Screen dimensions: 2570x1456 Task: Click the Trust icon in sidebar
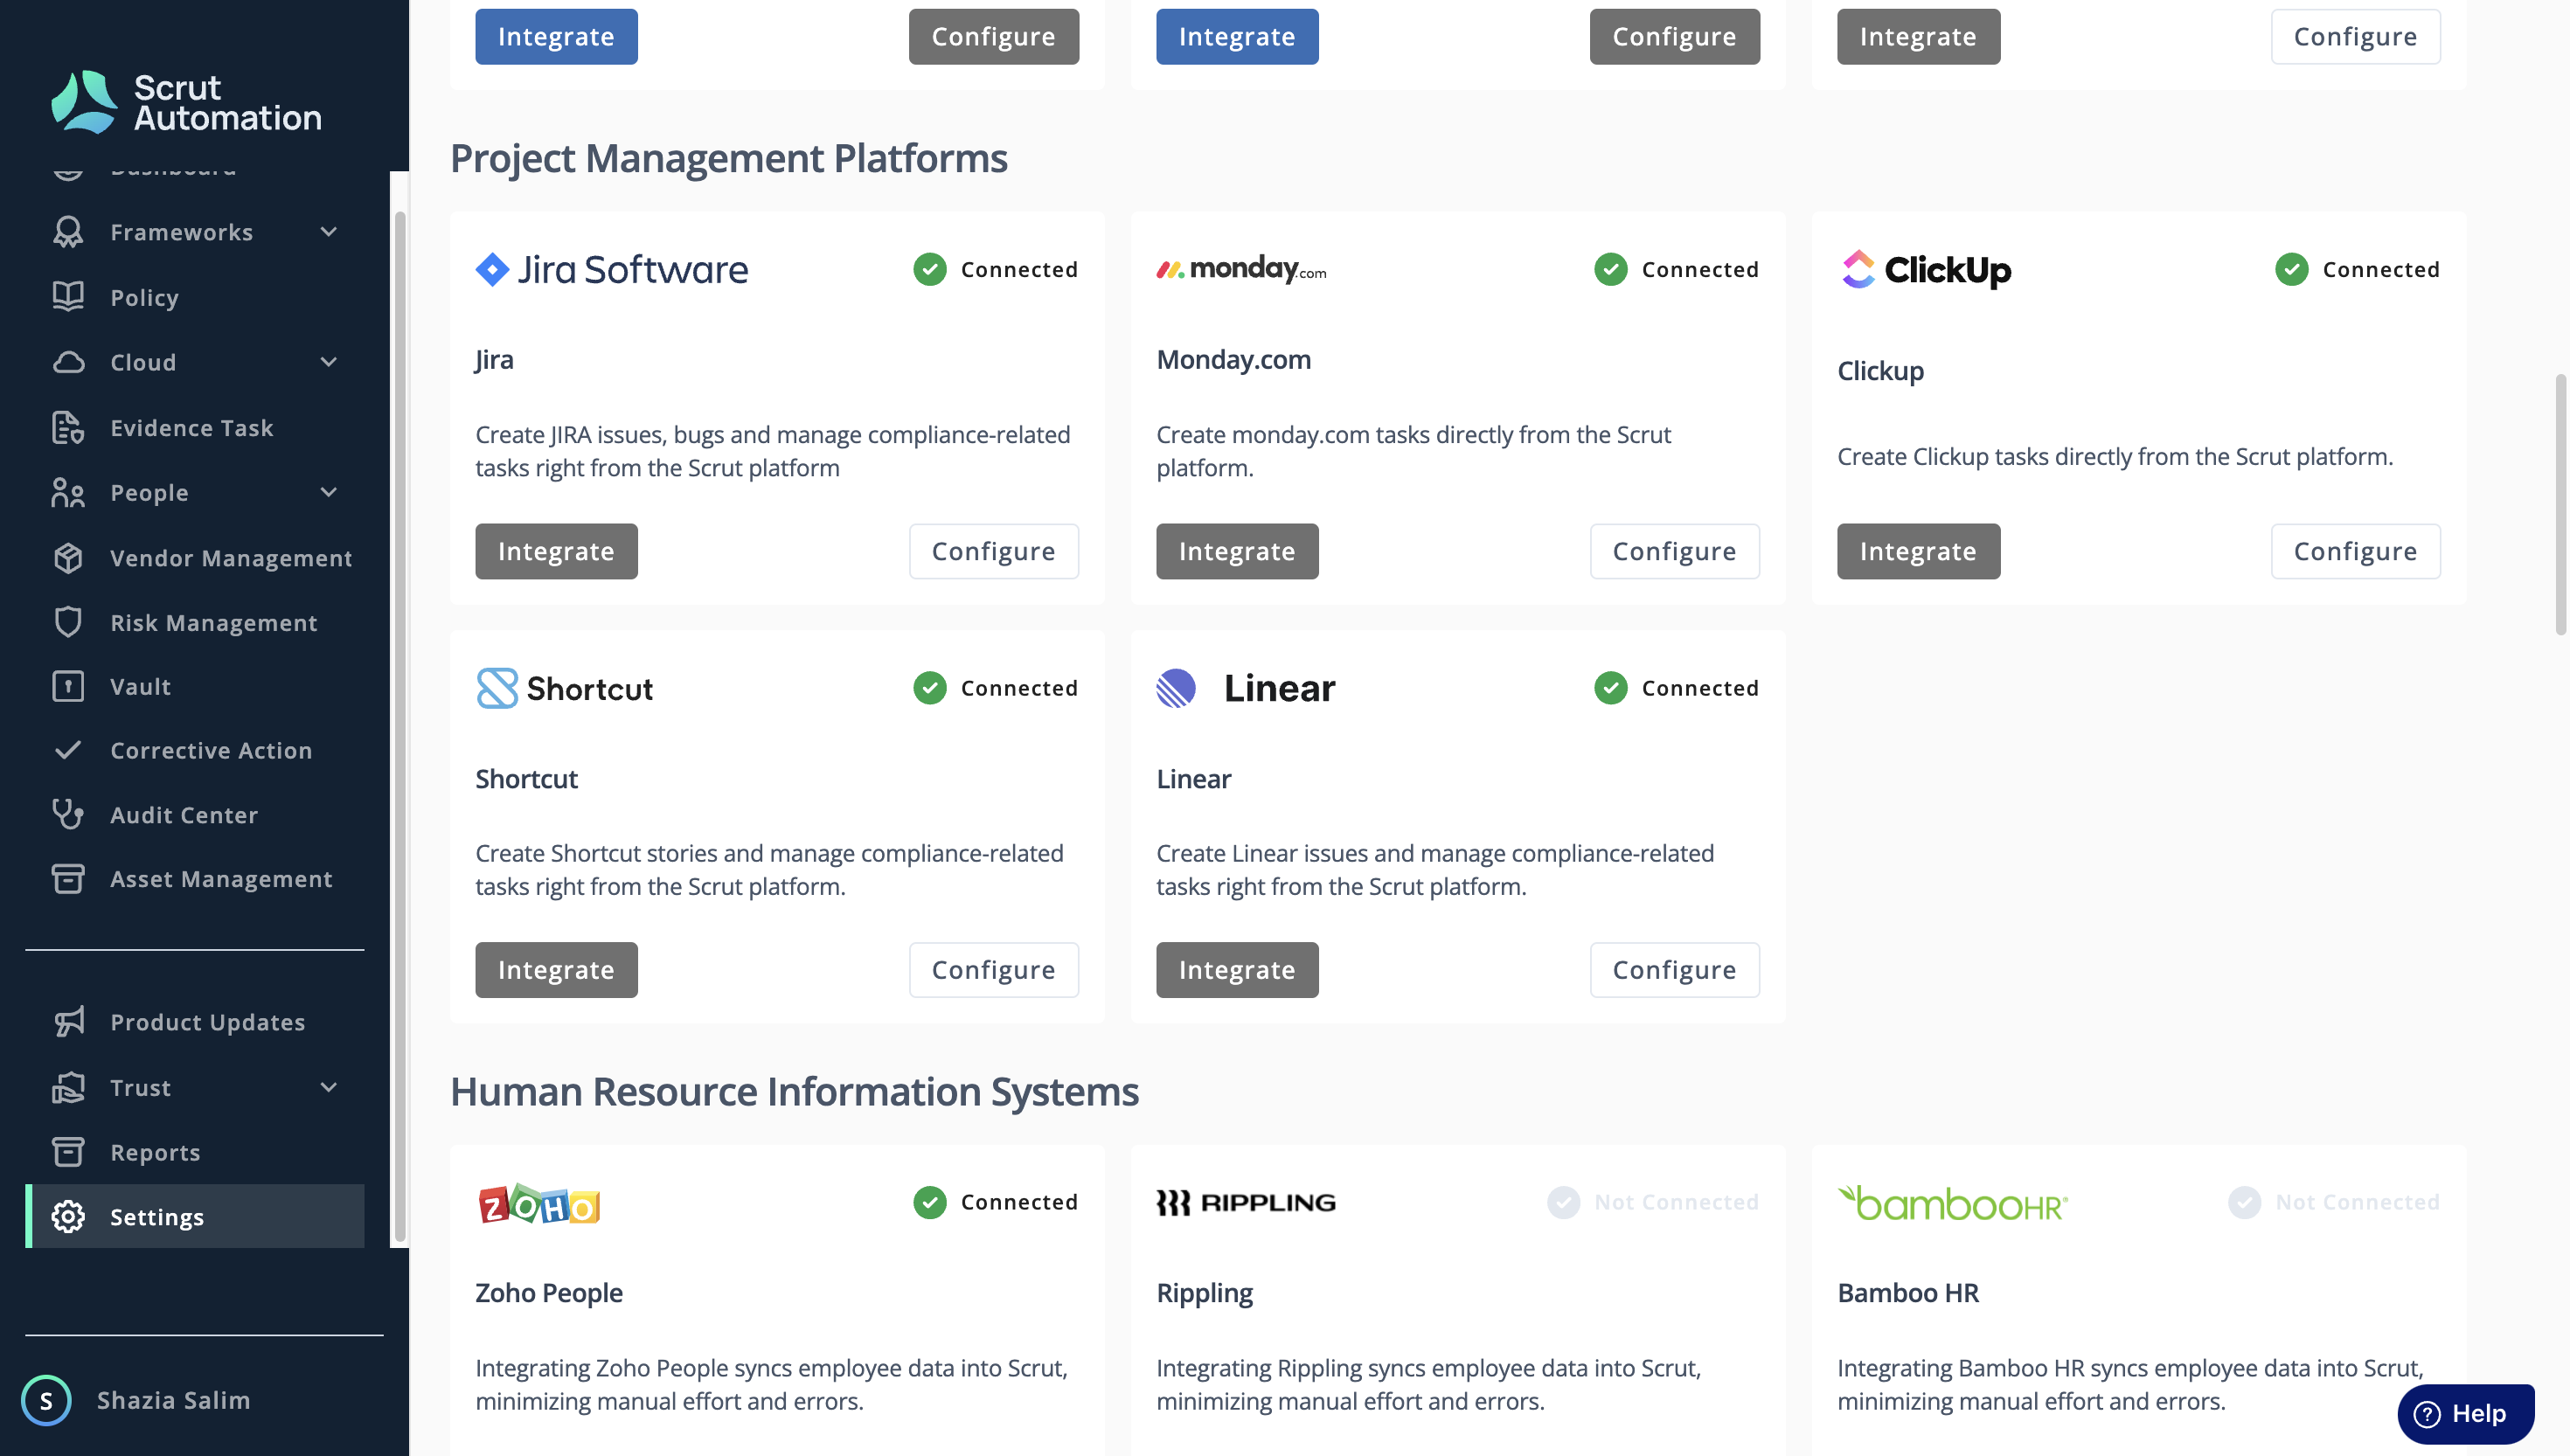tap(68, 1087)
